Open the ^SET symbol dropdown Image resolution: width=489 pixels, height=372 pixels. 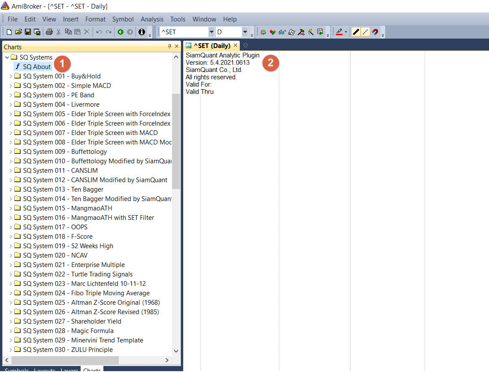[211, 32]
